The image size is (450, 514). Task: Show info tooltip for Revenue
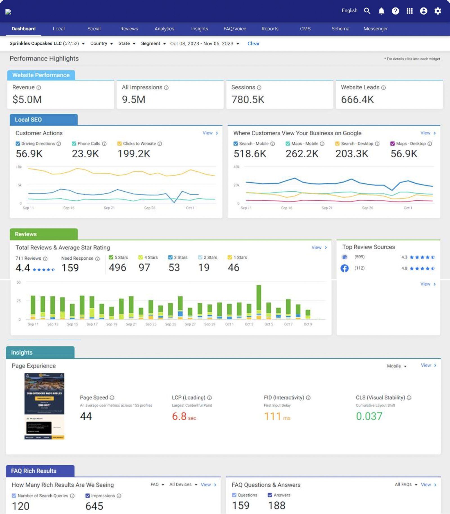39,88
